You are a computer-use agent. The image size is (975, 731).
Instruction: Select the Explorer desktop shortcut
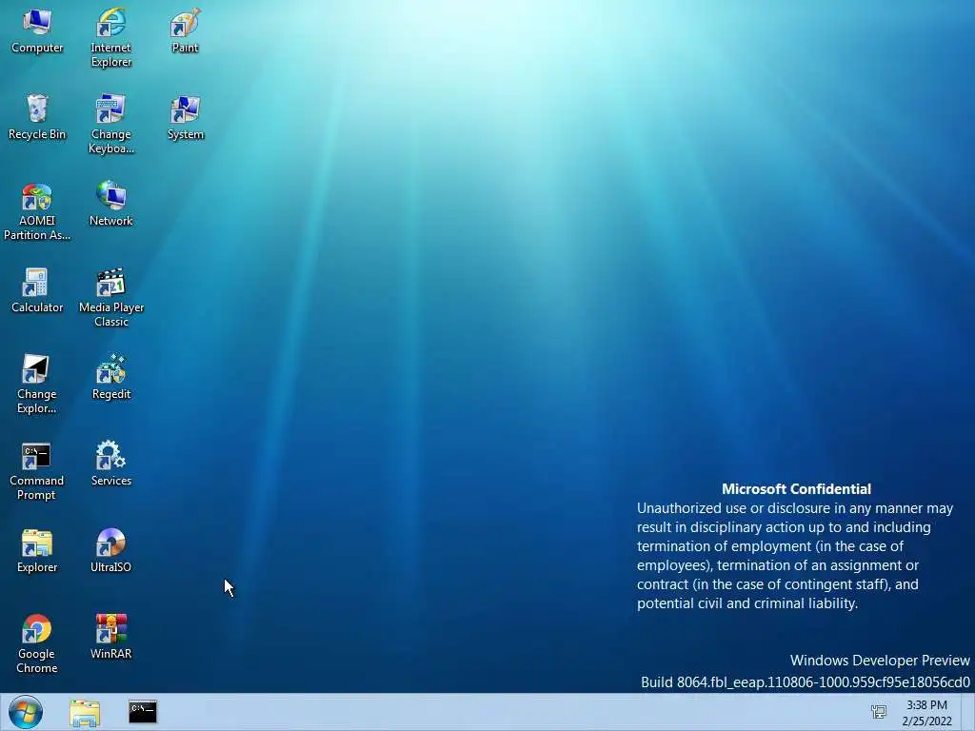click(x=37, y=551)
